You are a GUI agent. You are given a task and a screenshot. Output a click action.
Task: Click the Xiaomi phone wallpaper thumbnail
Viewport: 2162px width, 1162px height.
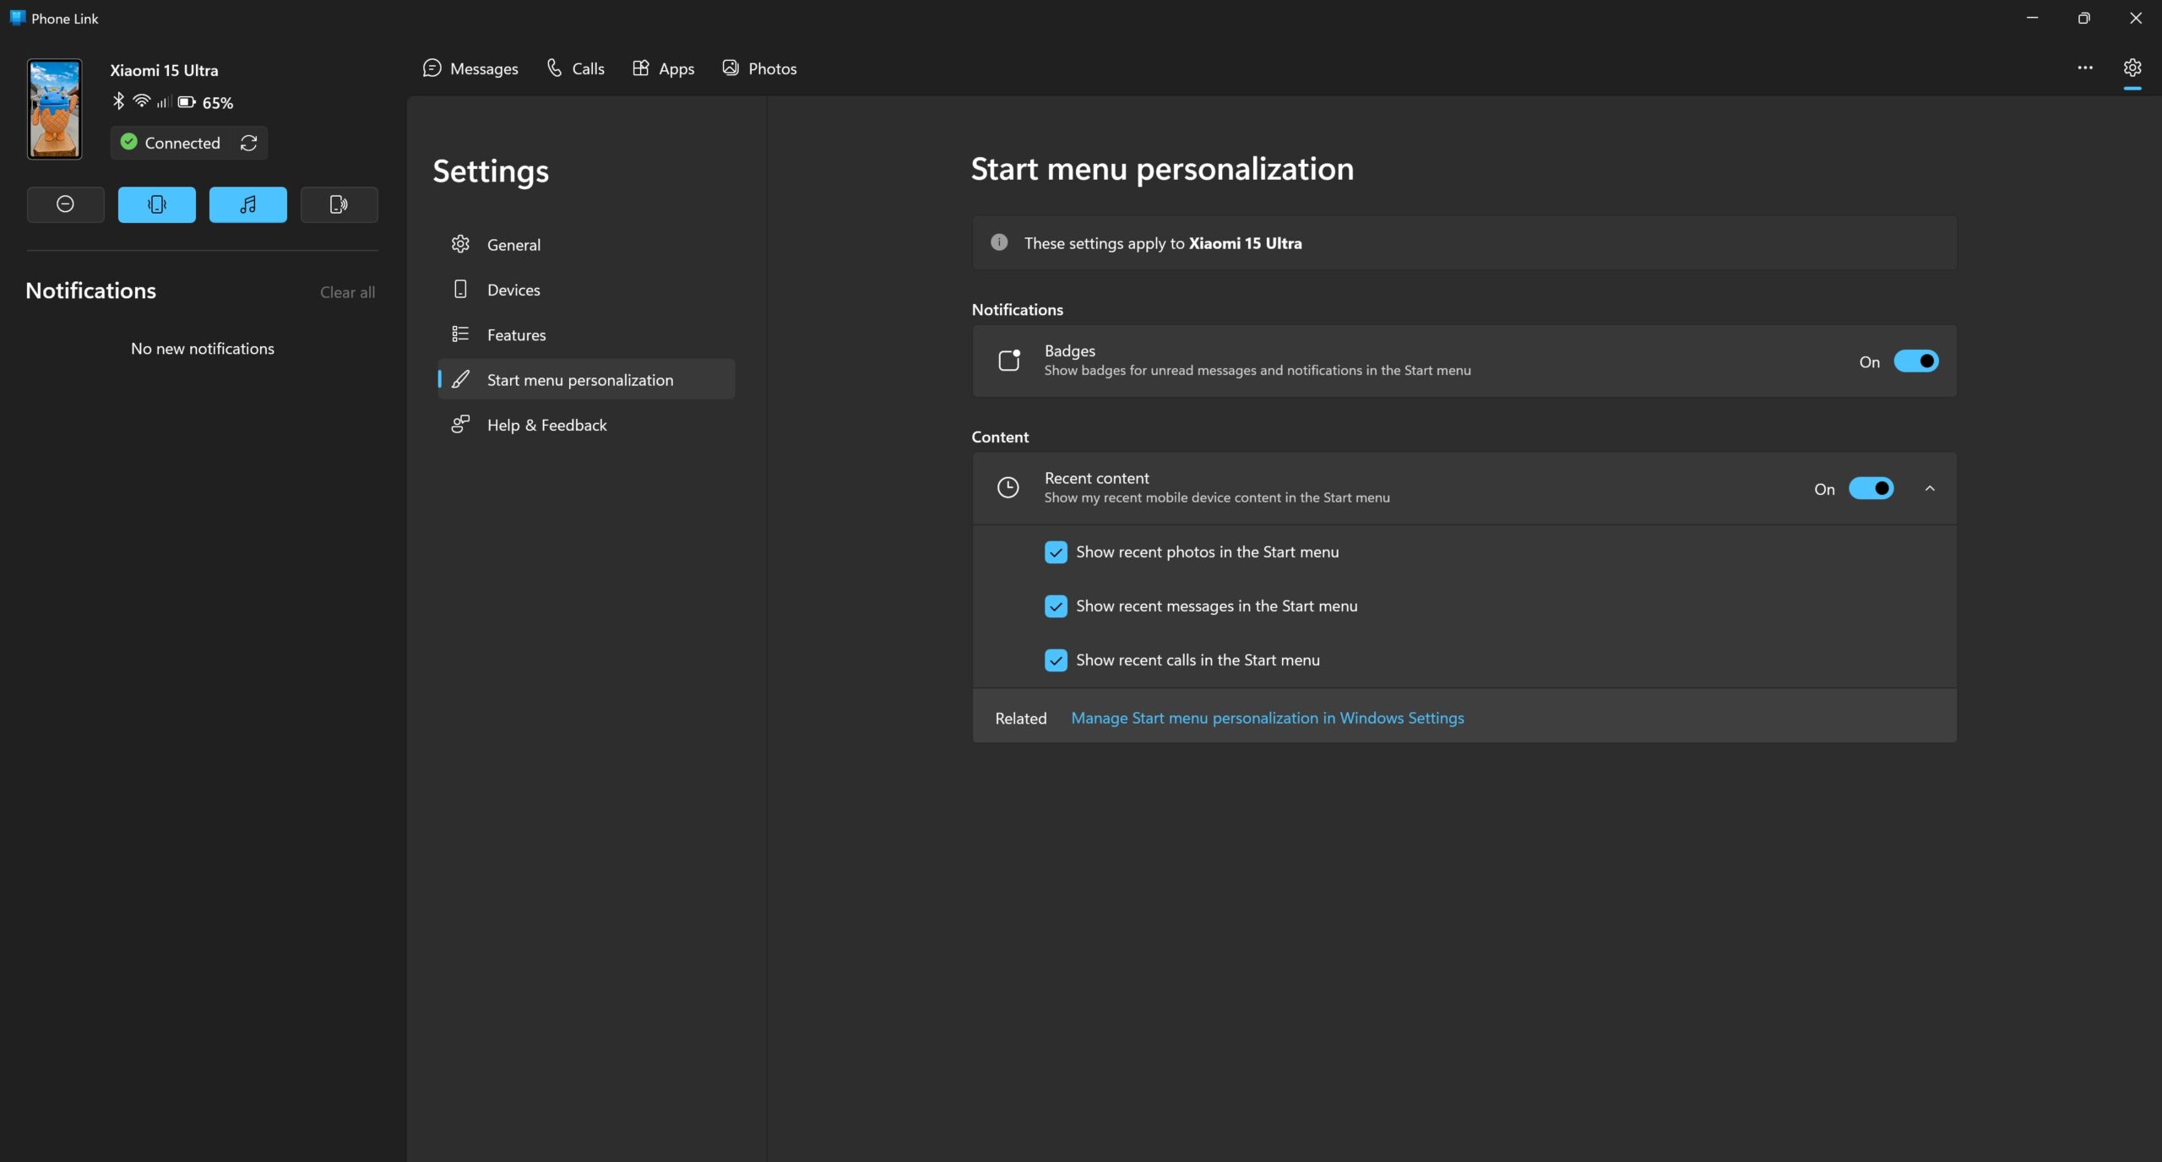[55, 109]
